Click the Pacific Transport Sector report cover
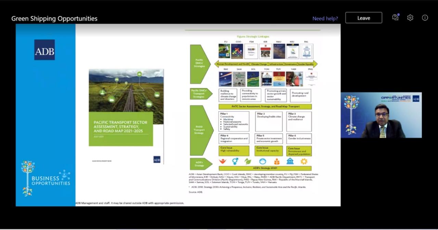The height and width of the screenshot is (230, 438). pos(126,116)
